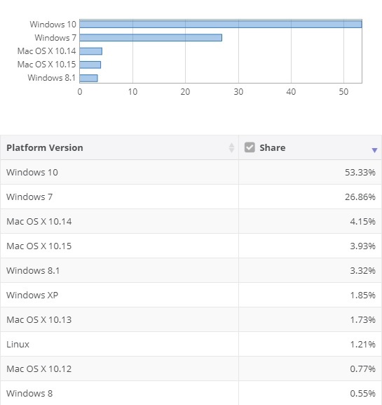382x405 pixels.
Task: Click the Mac OS X 10.14 table row
Action: click(x=191, y=221)
